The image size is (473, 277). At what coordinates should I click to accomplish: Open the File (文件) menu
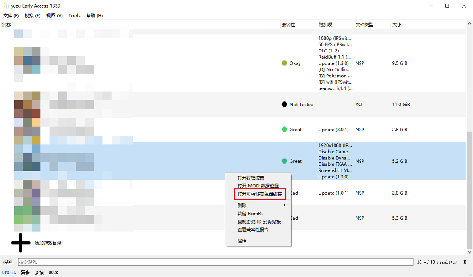pos(11,16)
